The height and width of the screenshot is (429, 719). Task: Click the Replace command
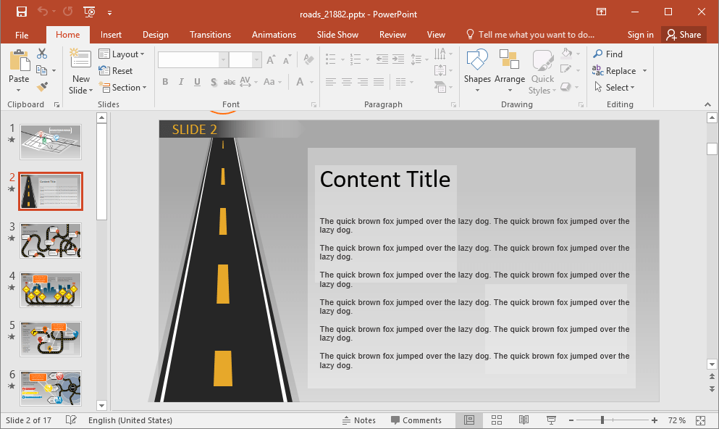pos(618,70)
